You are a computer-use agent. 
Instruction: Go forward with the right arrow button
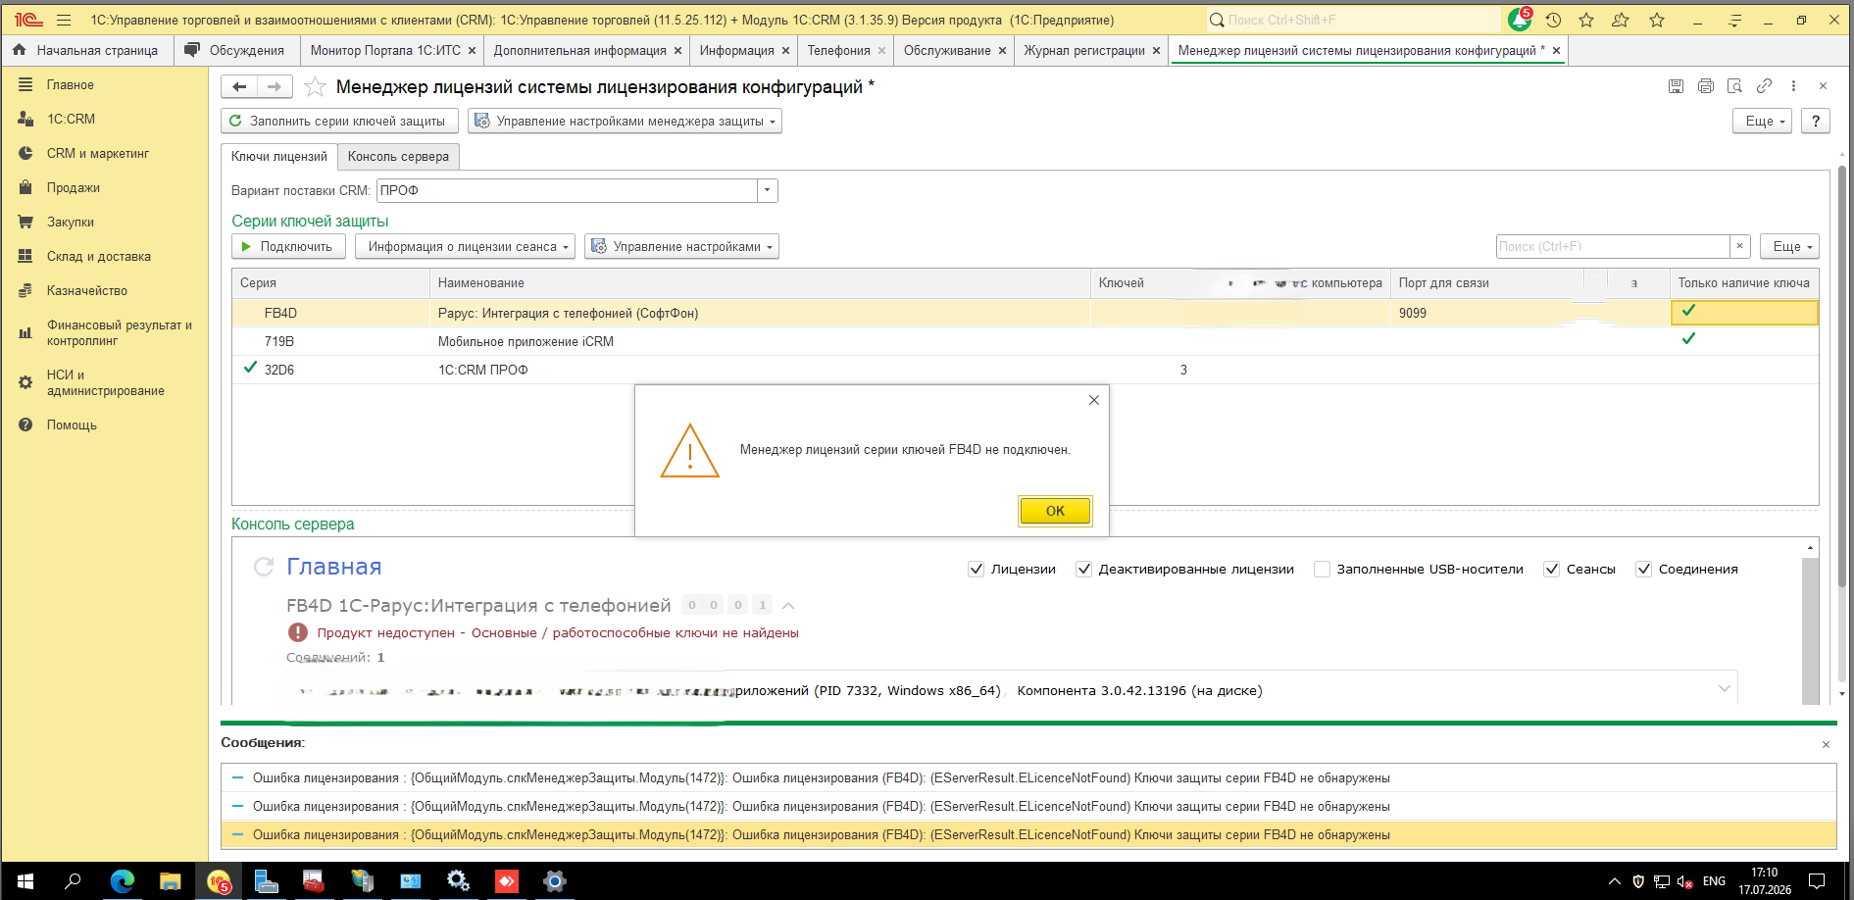click(x=275, y=87)
